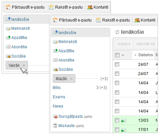Screen dimensions: 160x136
Task: Open Miskaste folder label
Action: click(x=66, y=126)
